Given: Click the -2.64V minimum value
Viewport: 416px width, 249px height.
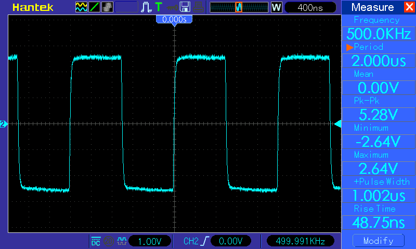Looking at the screenshot, I should pyautogui.click(x=379, y=142).
